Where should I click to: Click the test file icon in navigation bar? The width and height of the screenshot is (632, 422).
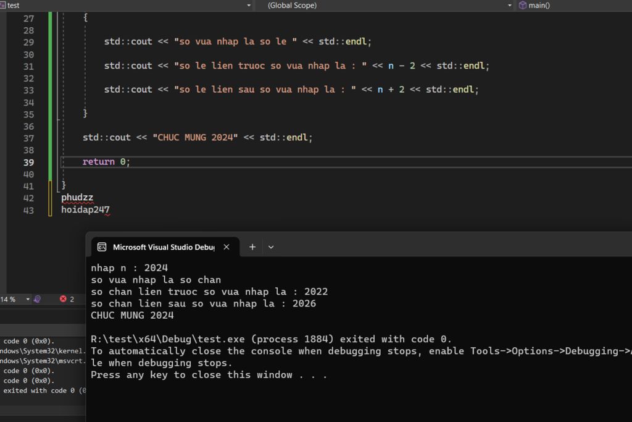tap(2, 5)
